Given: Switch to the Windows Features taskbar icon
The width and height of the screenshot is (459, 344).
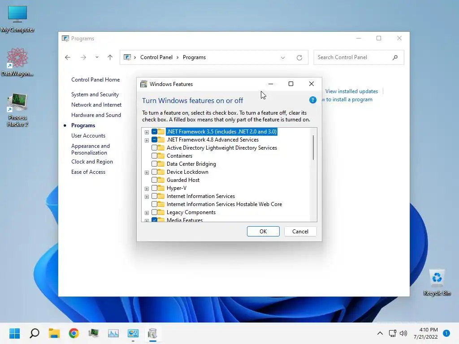Looking at the screenshot, I should tap(152, 333).
